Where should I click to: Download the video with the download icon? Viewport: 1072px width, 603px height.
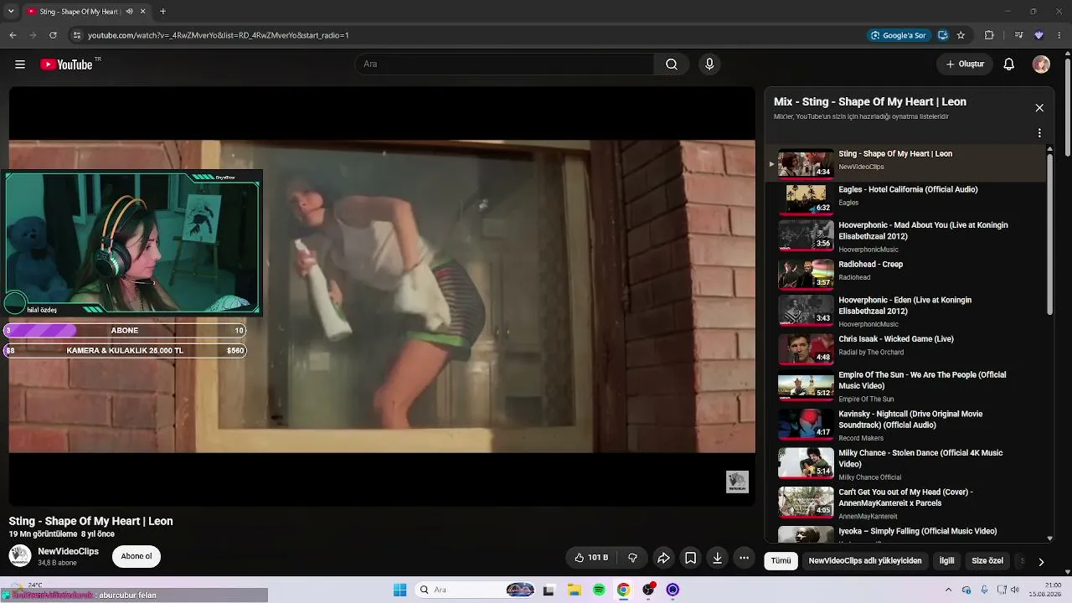pos(717,558)
